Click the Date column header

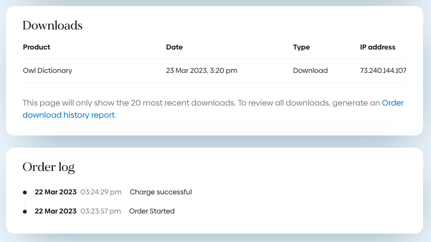pyautogui.click(x=174, y=47)
